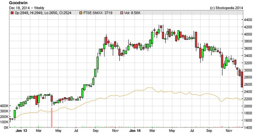This screenshot has width=254, height=137.
Task: Click the '(c) Stockopedia 2014' copyright text
Action: coord(226,8)
